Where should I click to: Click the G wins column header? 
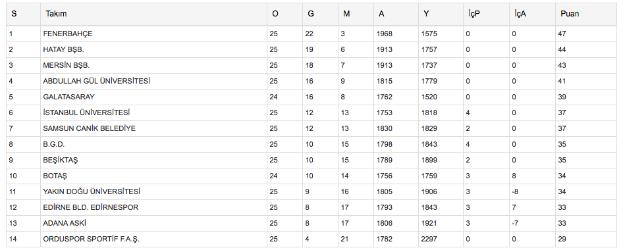click(311, 14)
